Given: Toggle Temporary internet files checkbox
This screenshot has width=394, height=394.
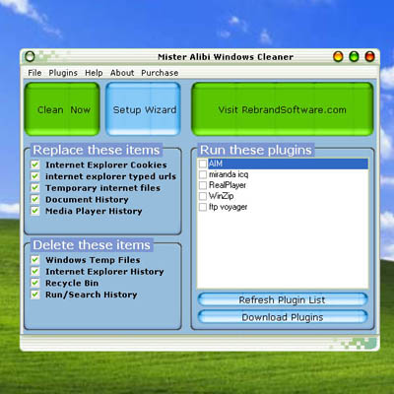Looking at the screenshot, I should [35, 187].
